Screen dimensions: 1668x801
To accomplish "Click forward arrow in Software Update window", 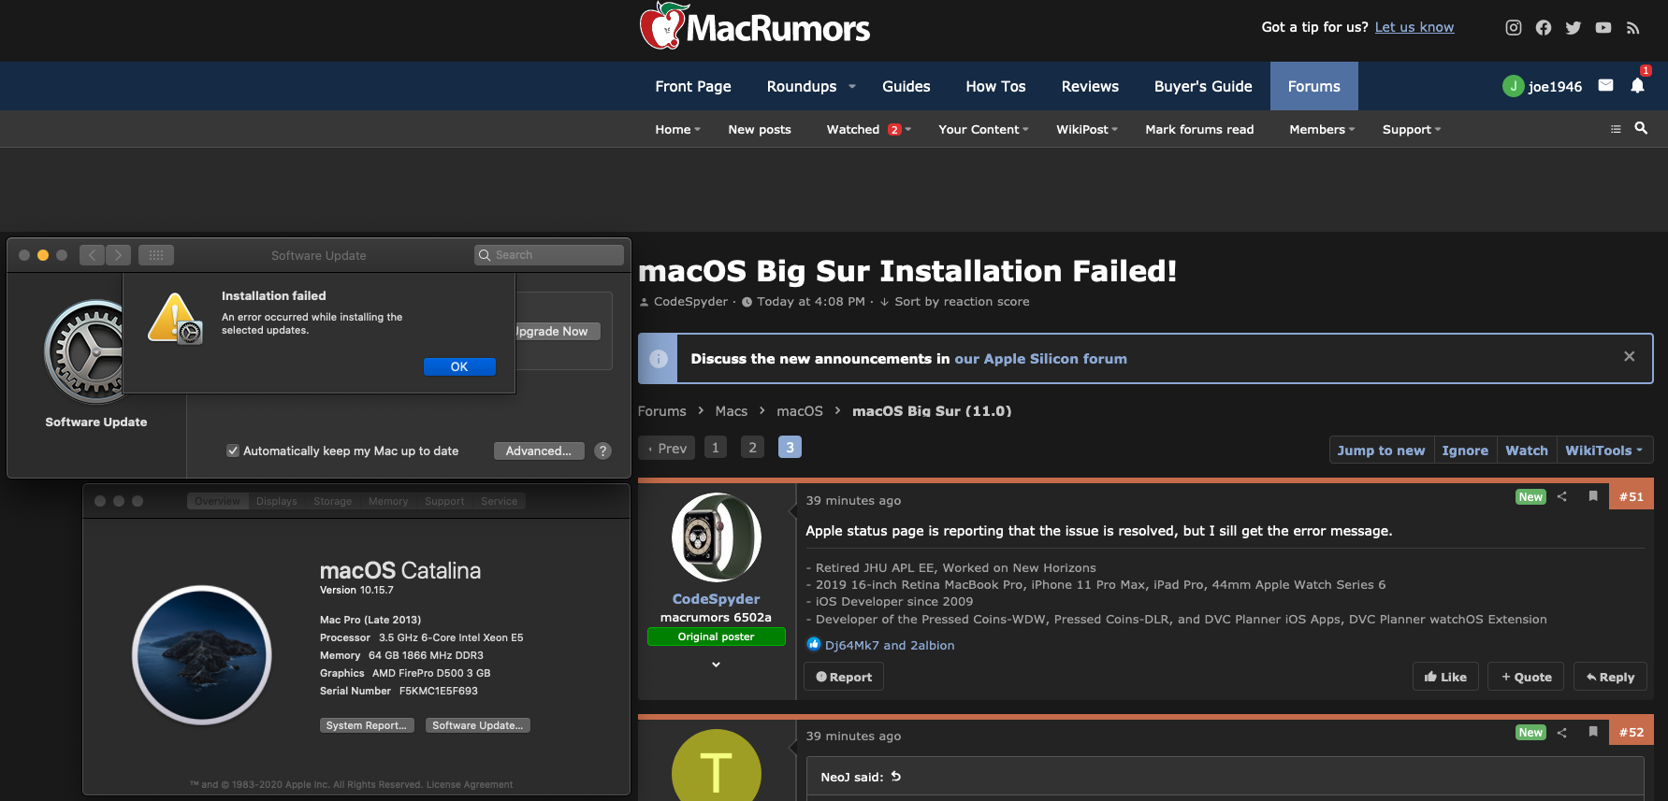I will click(119, 255).
